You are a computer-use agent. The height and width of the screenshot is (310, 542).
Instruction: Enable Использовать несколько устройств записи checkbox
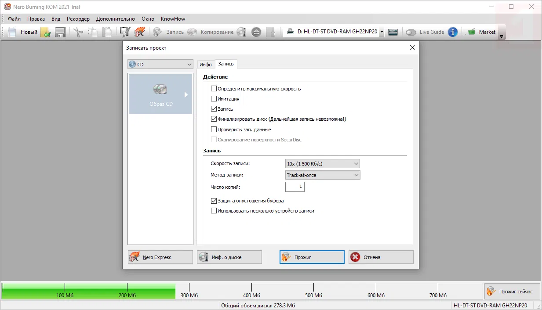point(214,211)
